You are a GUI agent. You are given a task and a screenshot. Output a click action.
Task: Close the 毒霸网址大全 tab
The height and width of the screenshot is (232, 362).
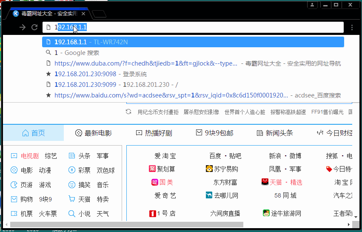pyautogui.click(x=83, y=14)
